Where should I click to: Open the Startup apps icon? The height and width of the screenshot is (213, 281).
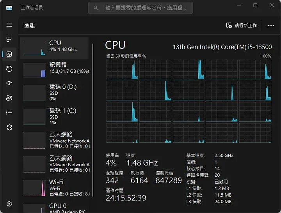coord(9,83)
